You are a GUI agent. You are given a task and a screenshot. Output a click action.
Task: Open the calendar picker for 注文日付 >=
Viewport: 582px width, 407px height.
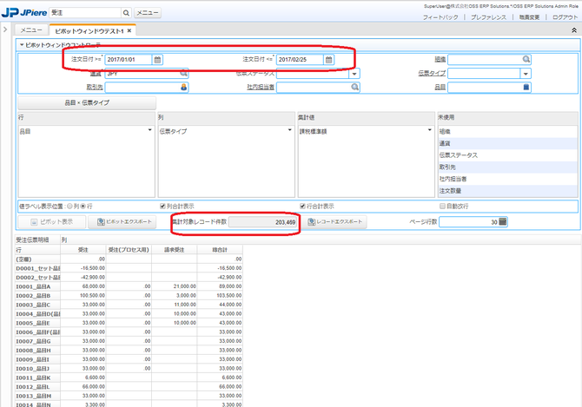click(157, 60)
